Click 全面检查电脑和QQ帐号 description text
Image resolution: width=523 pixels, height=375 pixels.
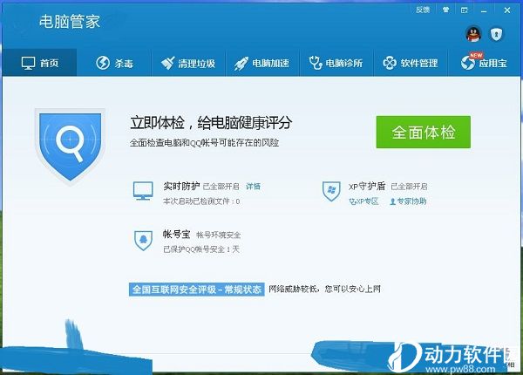(x=204, y=143)
